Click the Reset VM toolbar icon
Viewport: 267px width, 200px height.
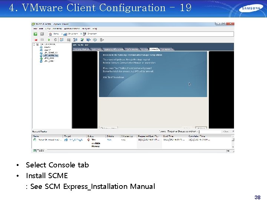coord(55,40)
